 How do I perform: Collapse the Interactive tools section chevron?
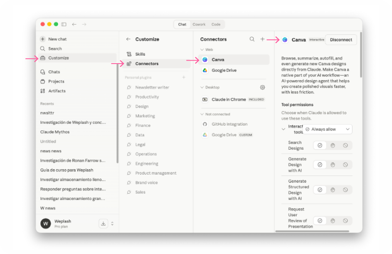(x=283, y=129)
